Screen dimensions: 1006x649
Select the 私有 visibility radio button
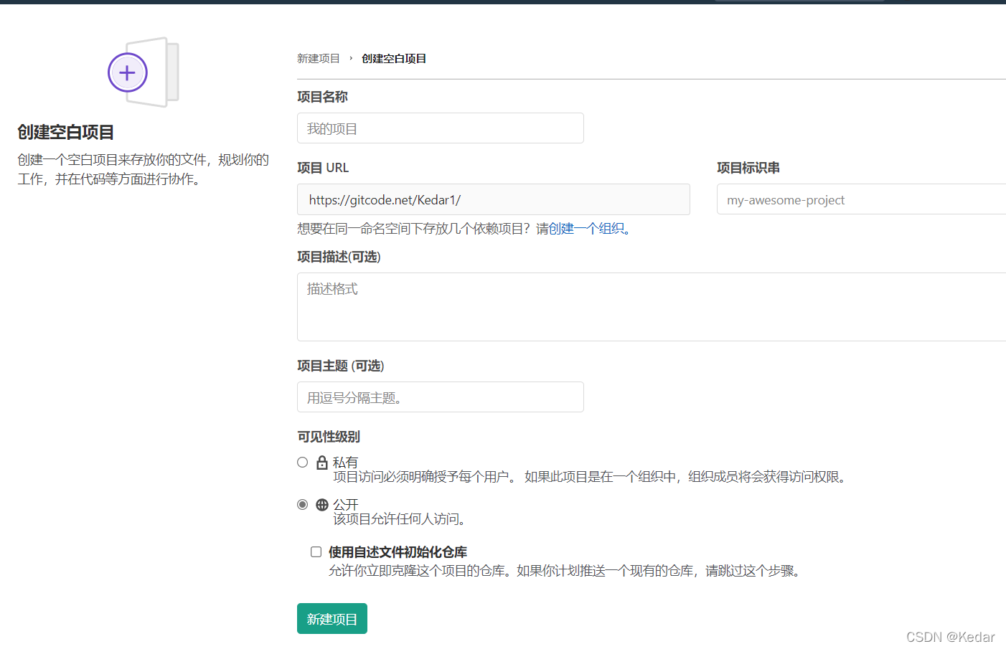[302, 462]
